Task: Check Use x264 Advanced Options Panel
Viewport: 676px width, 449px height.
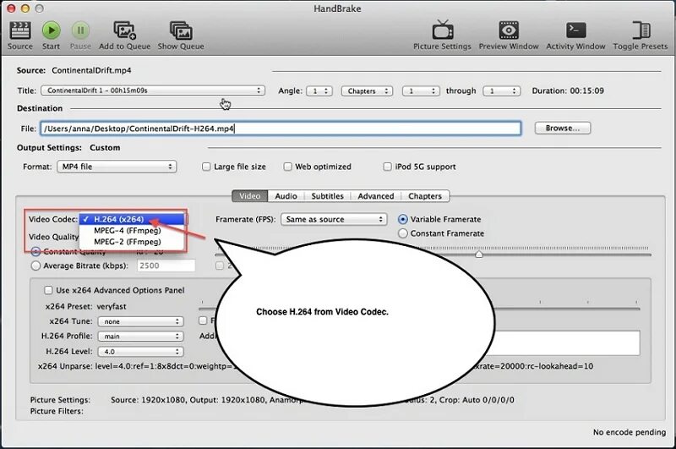Action: pyautogui.click(x=48, y=290)
